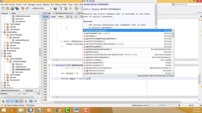The image size is (202, 113).
Task: Expand the Employeesal project node
Action: pos(2,51)
